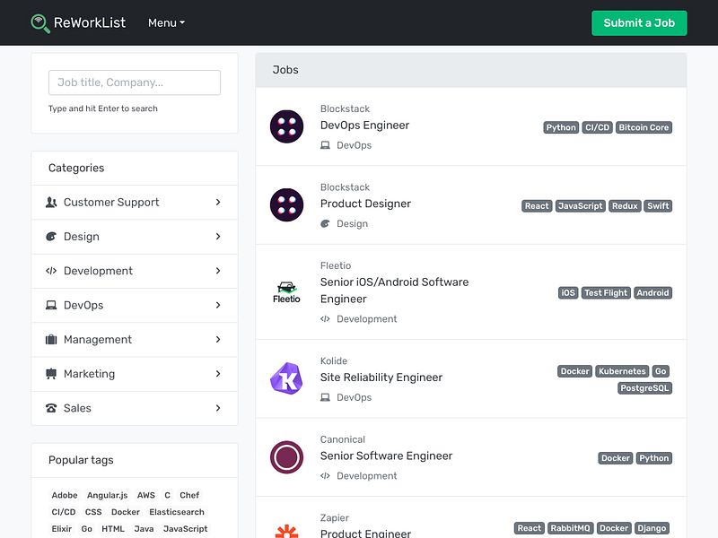The width and height of the screenshot is (718, 538).
Task: Select the Management category label
Action: (x=98, y=340)
